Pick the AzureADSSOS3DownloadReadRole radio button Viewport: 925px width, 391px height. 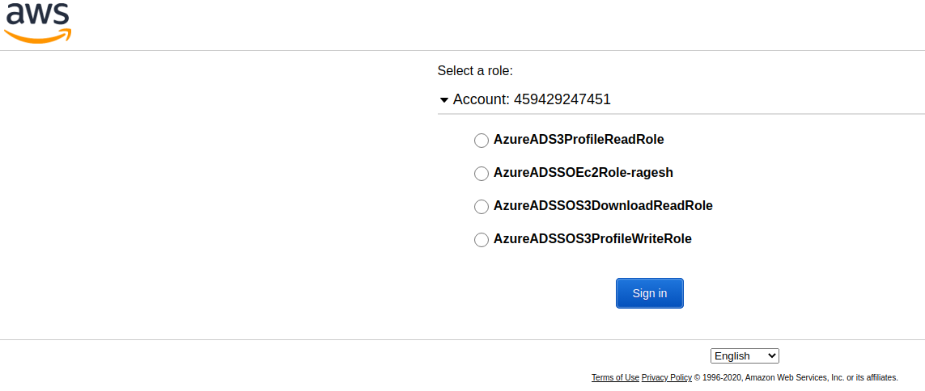point(482,206)
